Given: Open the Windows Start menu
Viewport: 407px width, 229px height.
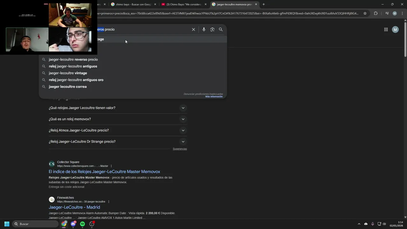Looking at the screenshot, I should [x=7, y=224].
